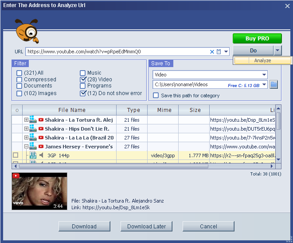Toggle the (102) Images filter checkbox

19,93
